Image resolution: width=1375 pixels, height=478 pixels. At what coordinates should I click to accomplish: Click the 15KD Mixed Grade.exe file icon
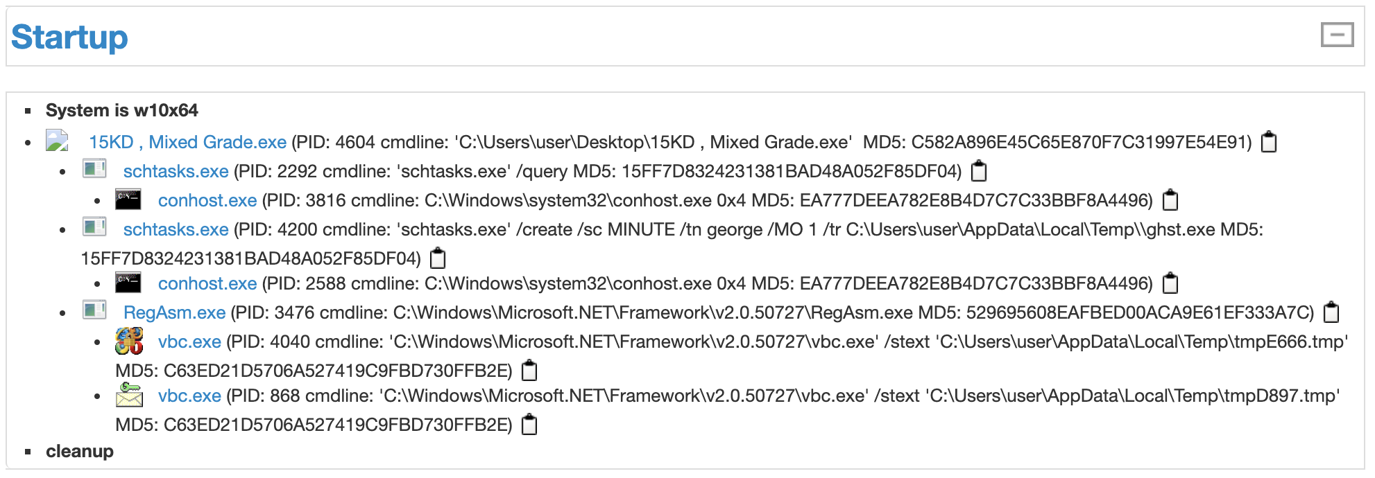click(57, 141)
